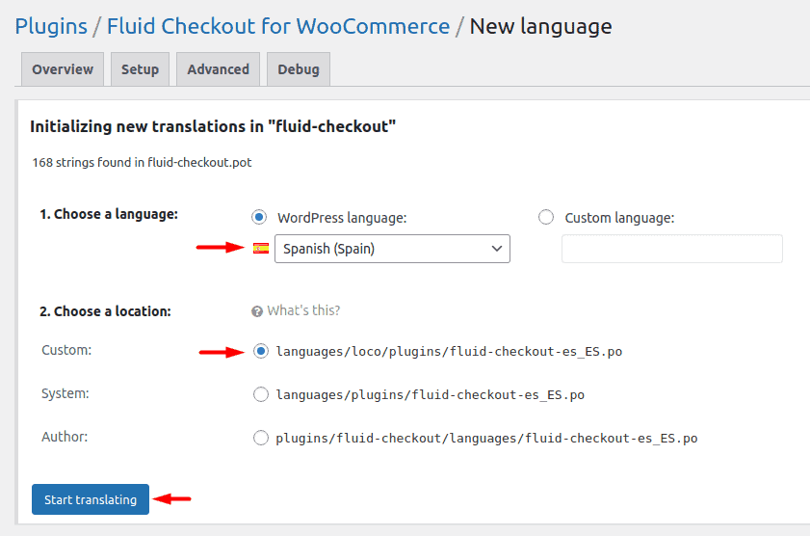
Task: Switch to the Overview tab
Action: 63,69
